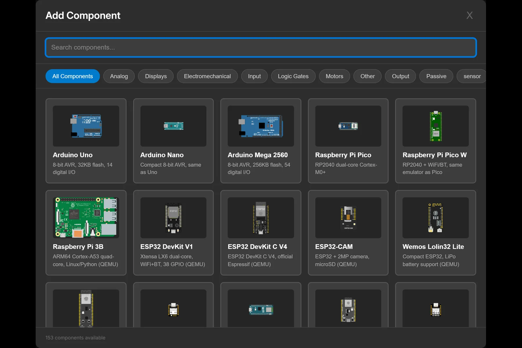Filter by Passive components
Image resolution: width=522 pixels, height=348 pixels.
click(x=436, y=76)
